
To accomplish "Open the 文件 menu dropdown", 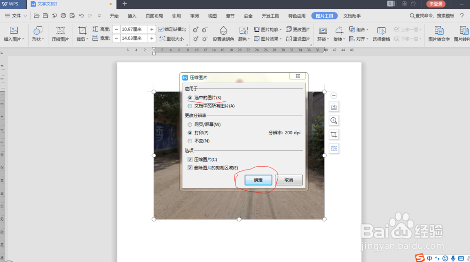I will pos(16,16).
